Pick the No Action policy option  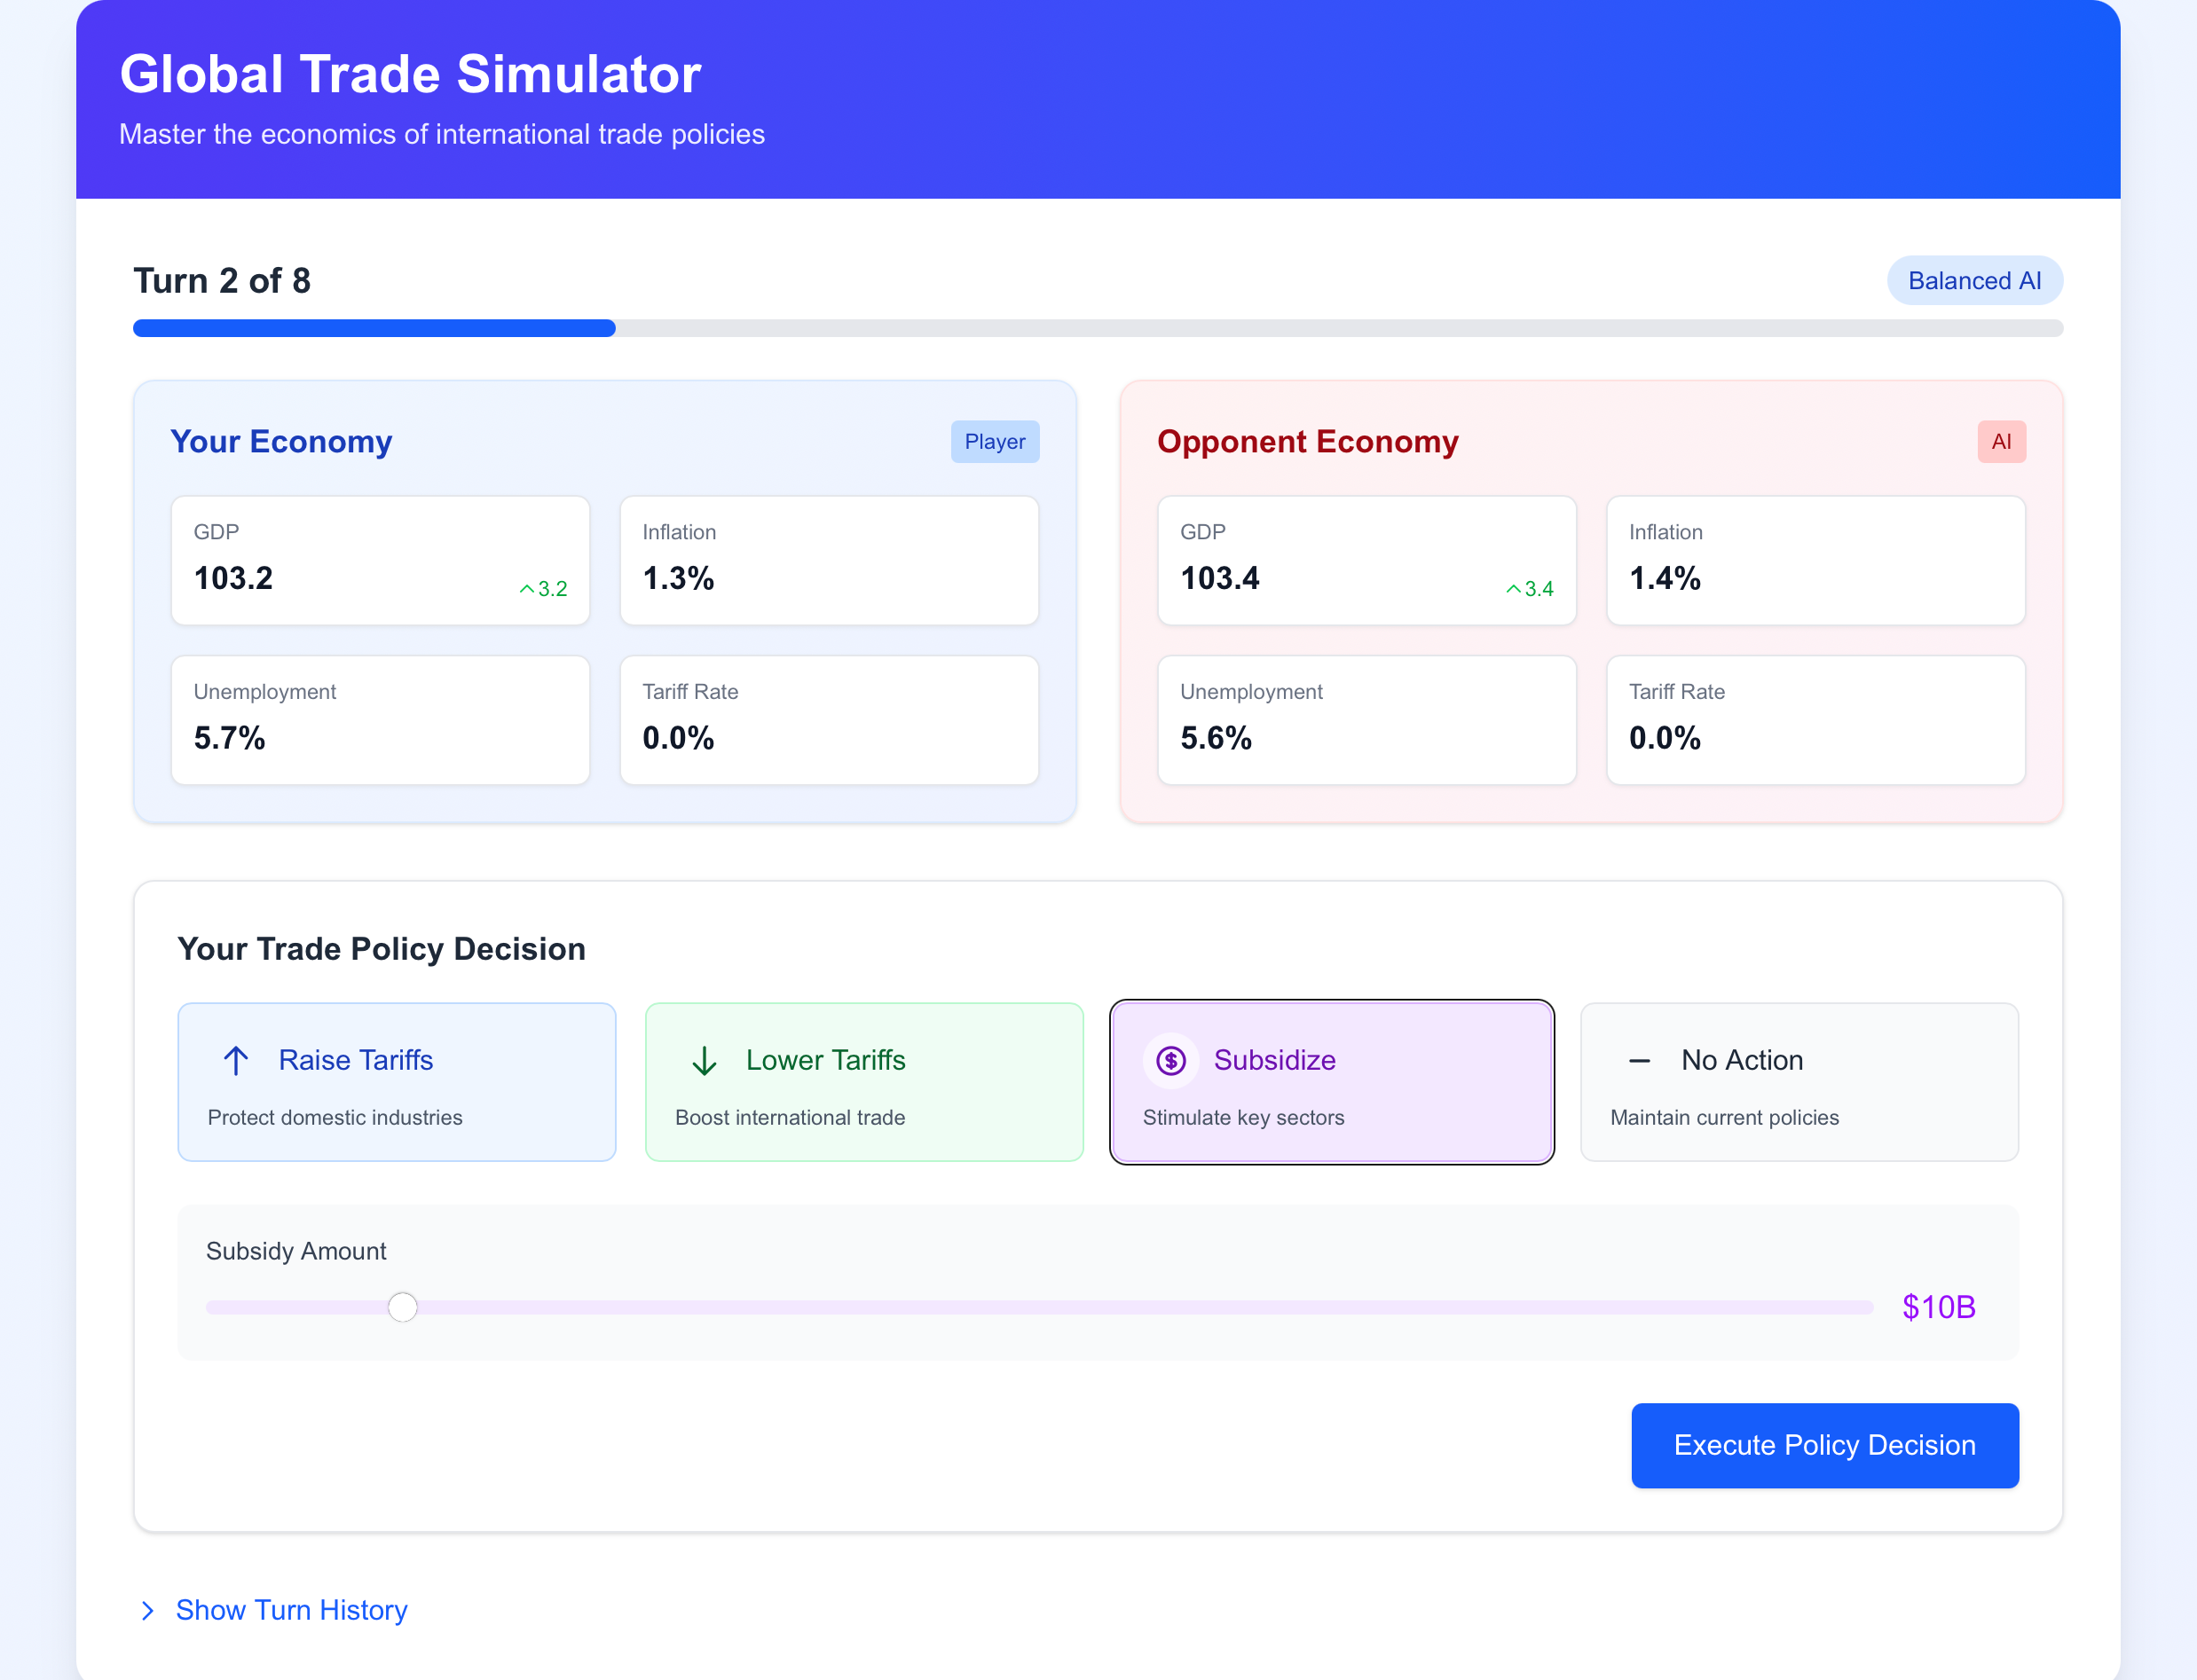coord(1799,1082)
